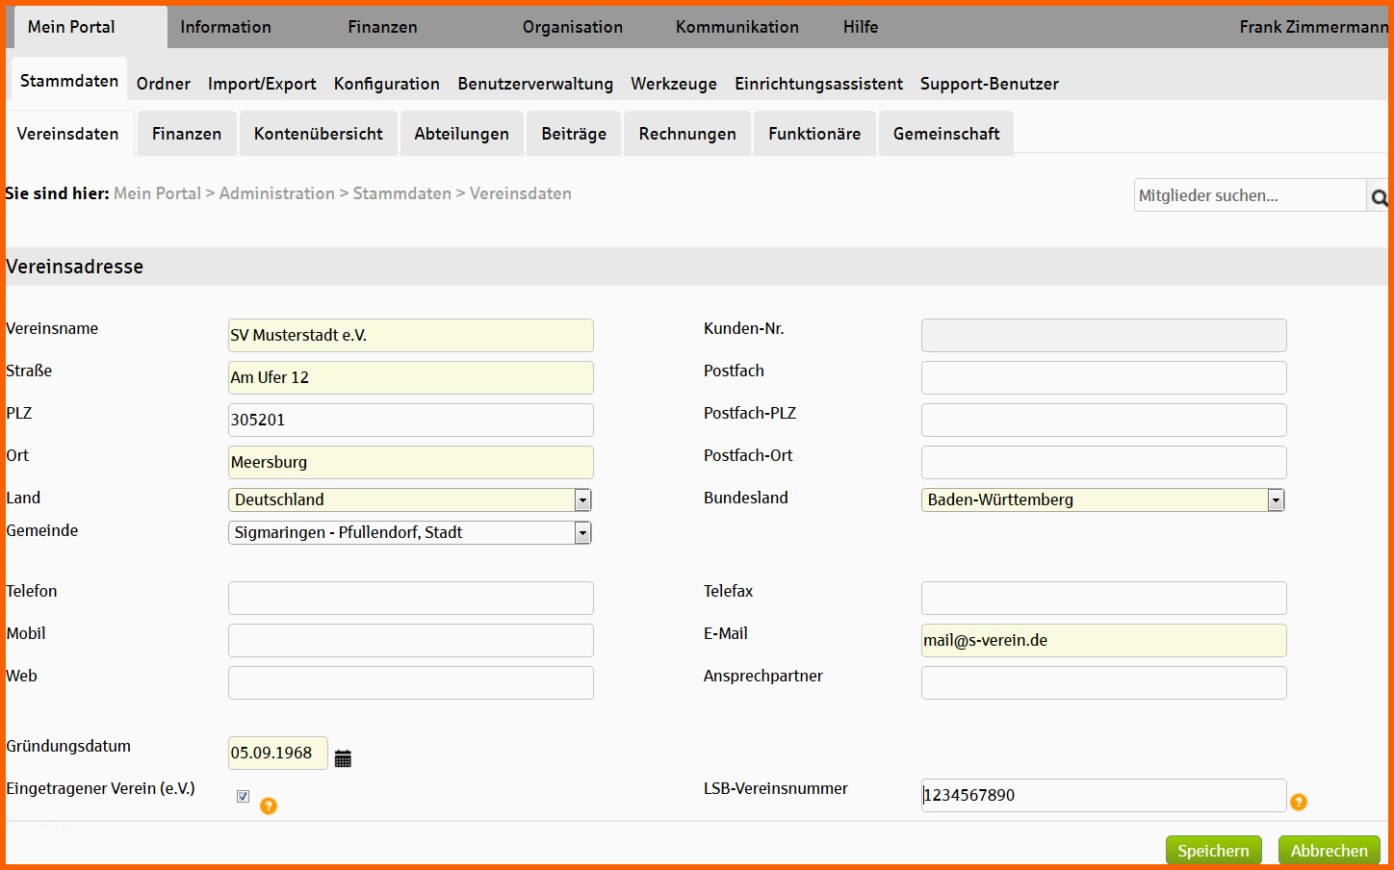
Task: Open the Gemeinschaft tab
Action: pyautogui.click(x=946, y=134)
